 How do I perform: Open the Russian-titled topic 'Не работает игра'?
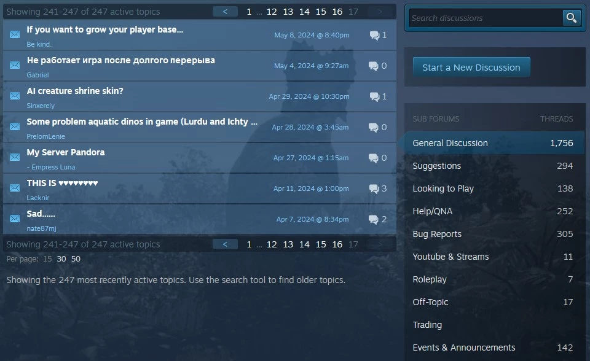click(x=121, y=60)
